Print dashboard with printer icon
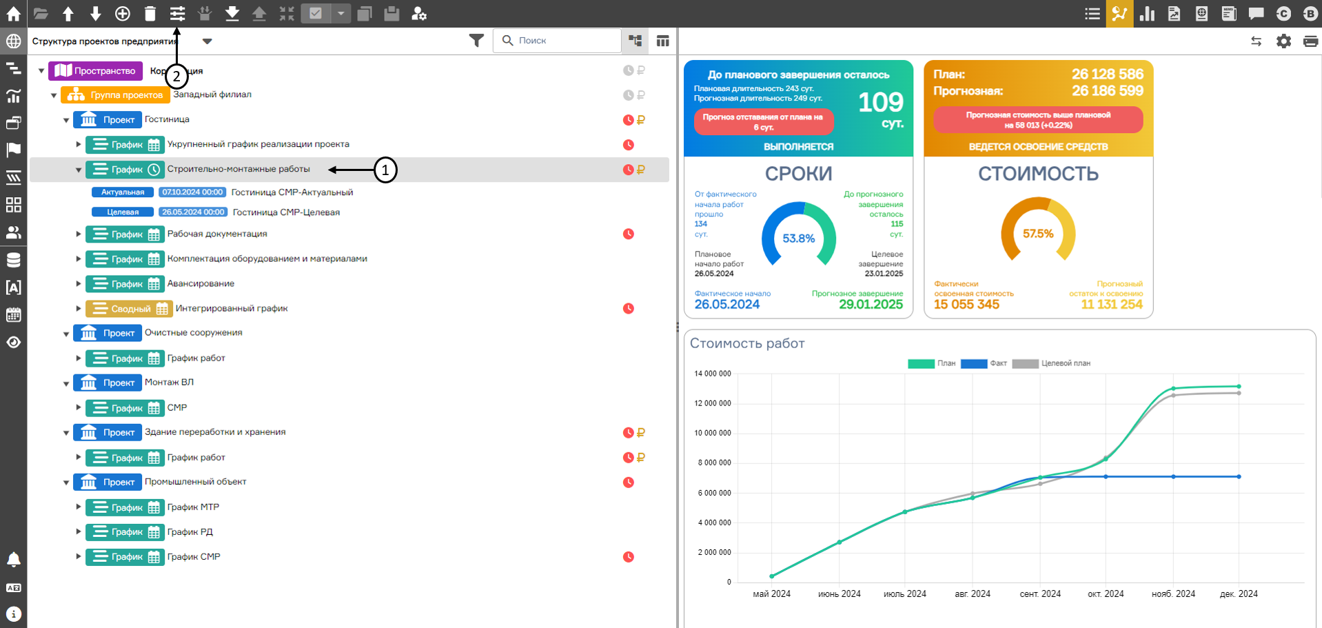This screenshot has width=1322, height=628. 1311,41
